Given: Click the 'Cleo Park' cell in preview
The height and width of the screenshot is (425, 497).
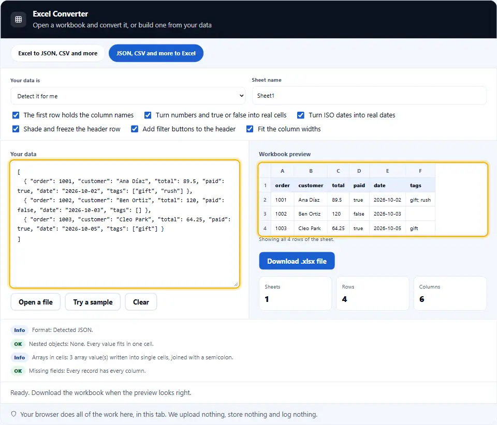Looking at the screenshot, I should coord(311,228).
